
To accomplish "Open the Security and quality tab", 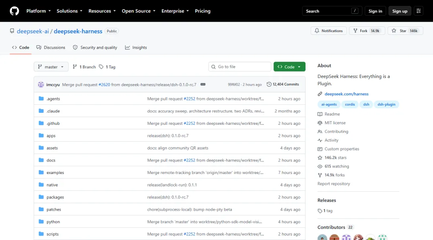I will pyautogui.click(x=95, y=47).
